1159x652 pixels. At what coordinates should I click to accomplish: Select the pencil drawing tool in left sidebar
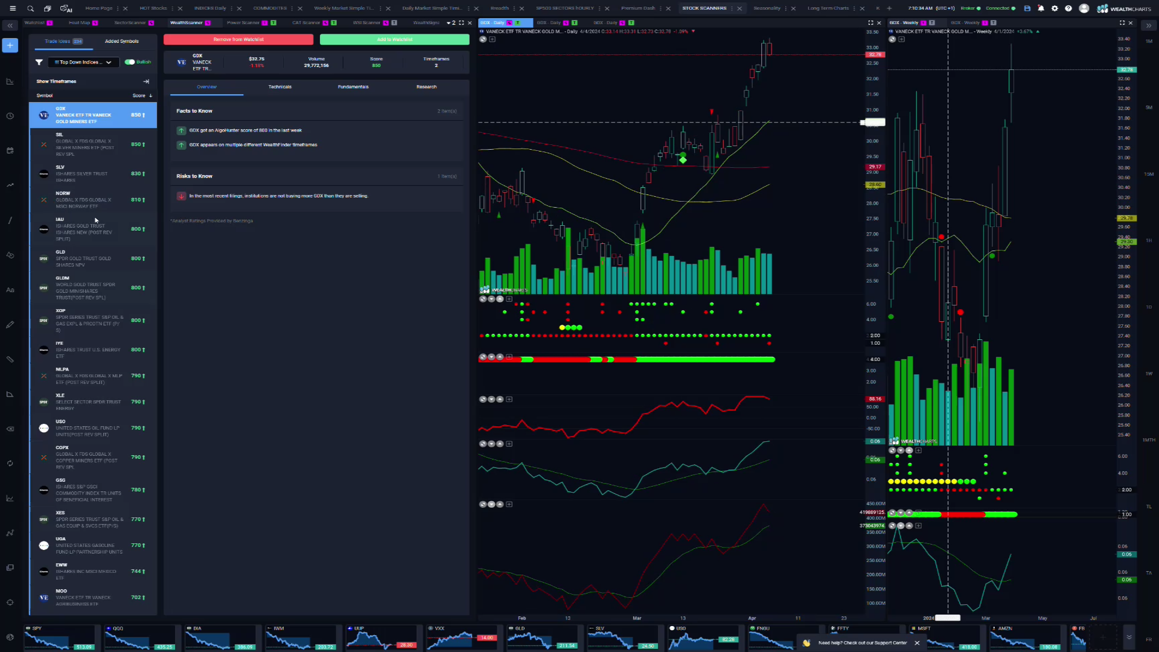pyautogui.click(x=10, y=325)
